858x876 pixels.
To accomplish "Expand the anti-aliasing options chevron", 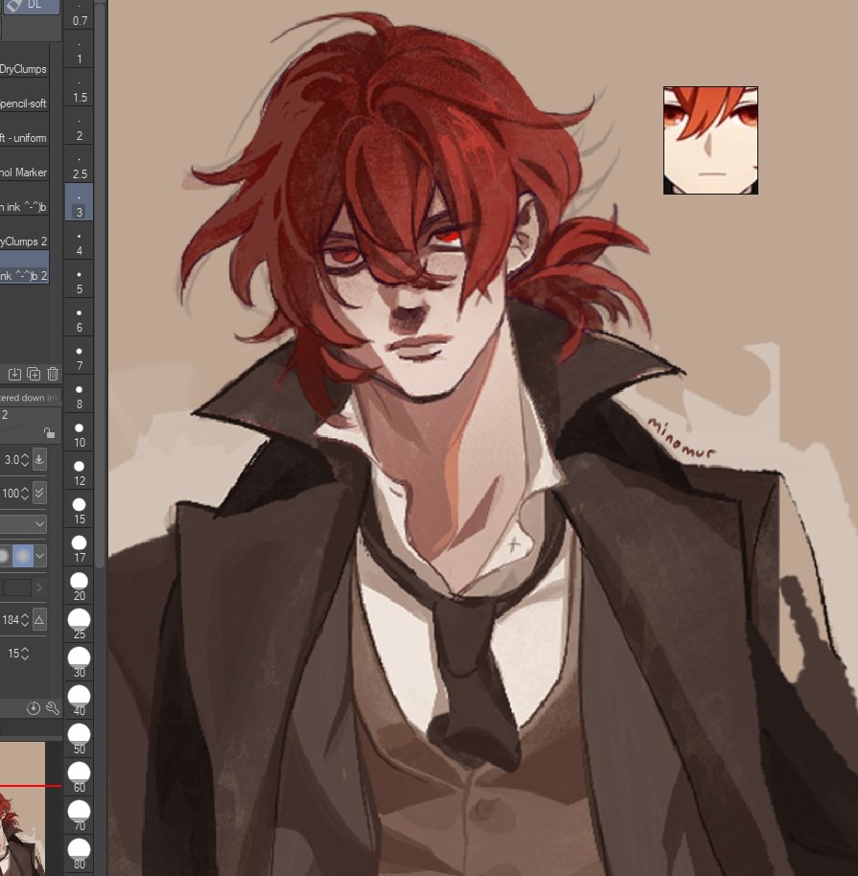I will 39,556.
